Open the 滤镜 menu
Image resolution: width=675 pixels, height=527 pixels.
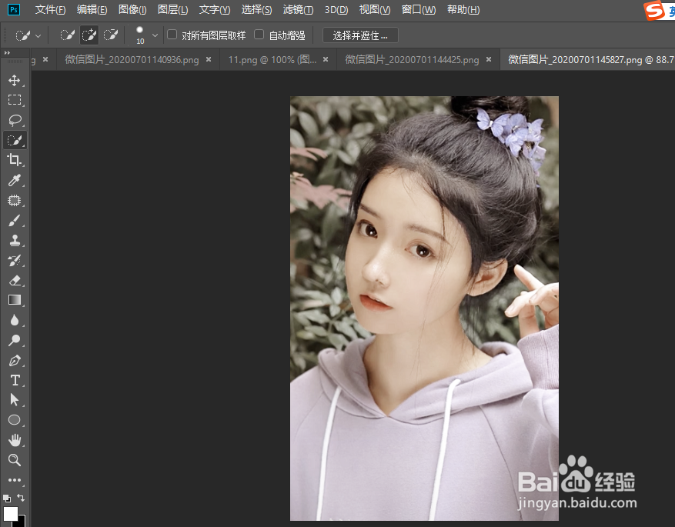296,9
